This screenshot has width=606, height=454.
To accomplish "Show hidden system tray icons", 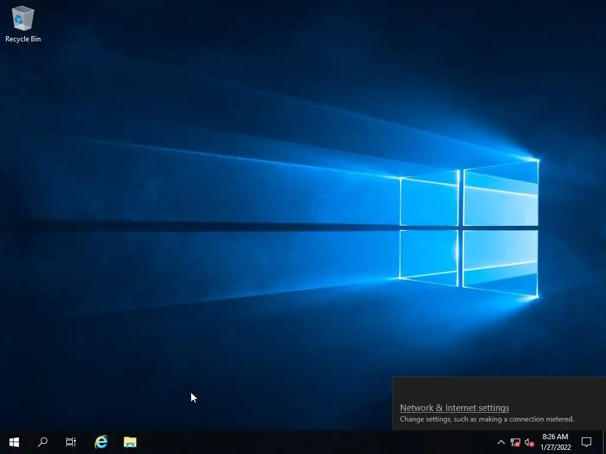I will (x=501, y=442).
